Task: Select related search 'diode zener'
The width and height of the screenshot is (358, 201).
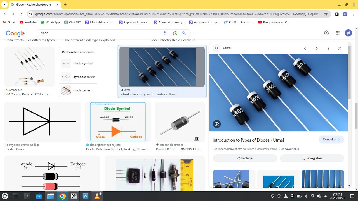Action: tap(78, 90)
